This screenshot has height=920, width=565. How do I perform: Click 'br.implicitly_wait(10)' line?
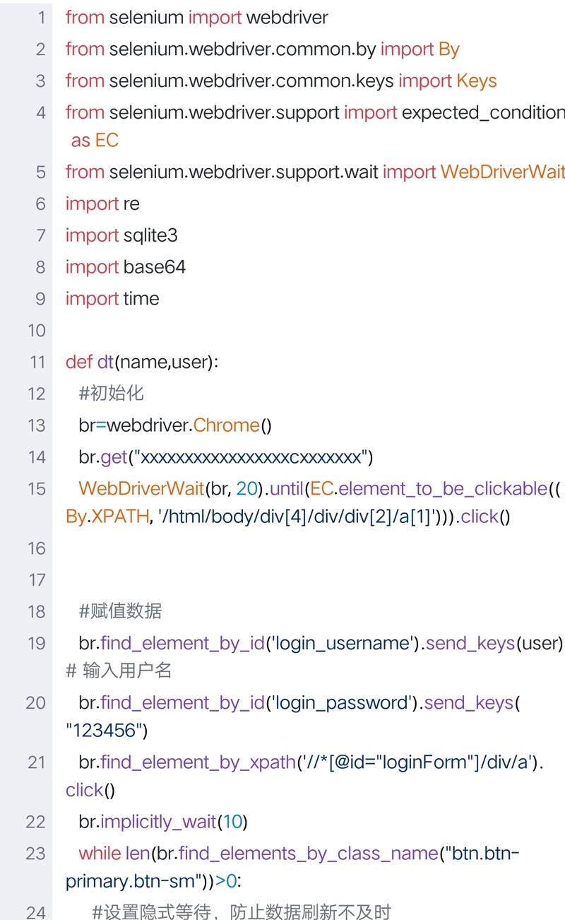point(163,822)
